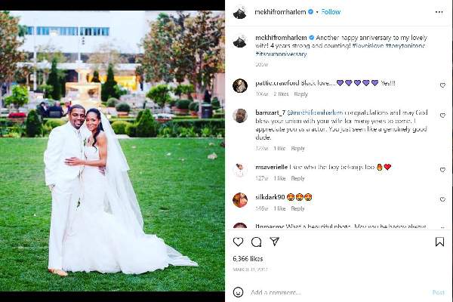453x302 pixels.
Task: Share the post via paper plane icon
Action: click(275, 242)
